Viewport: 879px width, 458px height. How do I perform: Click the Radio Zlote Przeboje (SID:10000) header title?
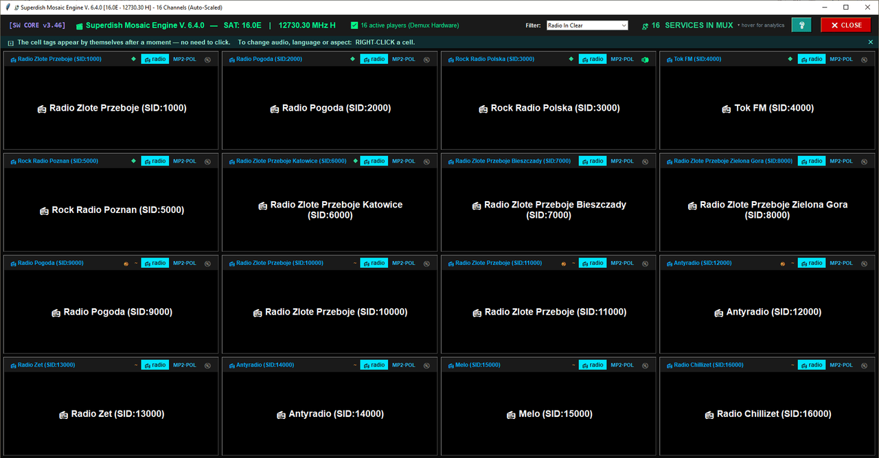[x=280, y=263]
